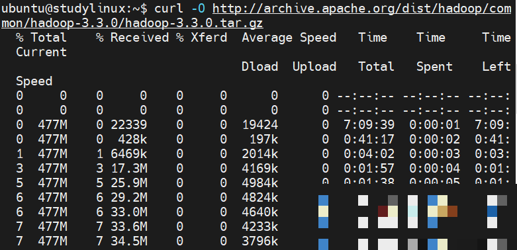Click the 'Current' header text
Image resolution: width=517 pixels, height=250 pixels.
41,52
